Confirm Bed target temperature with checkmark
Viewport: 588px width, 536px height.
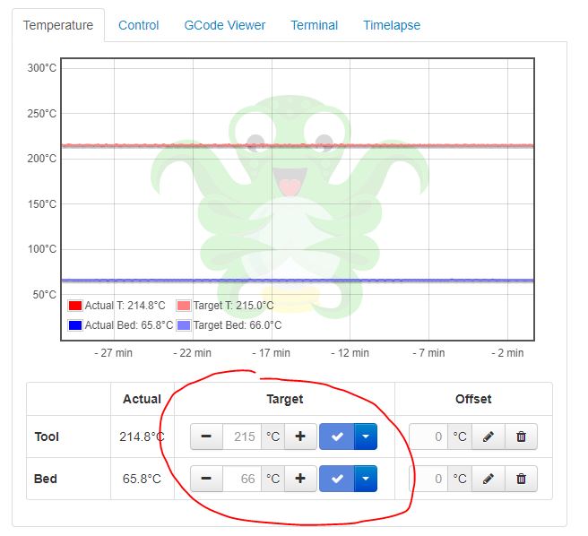click(x=337, y=479)
